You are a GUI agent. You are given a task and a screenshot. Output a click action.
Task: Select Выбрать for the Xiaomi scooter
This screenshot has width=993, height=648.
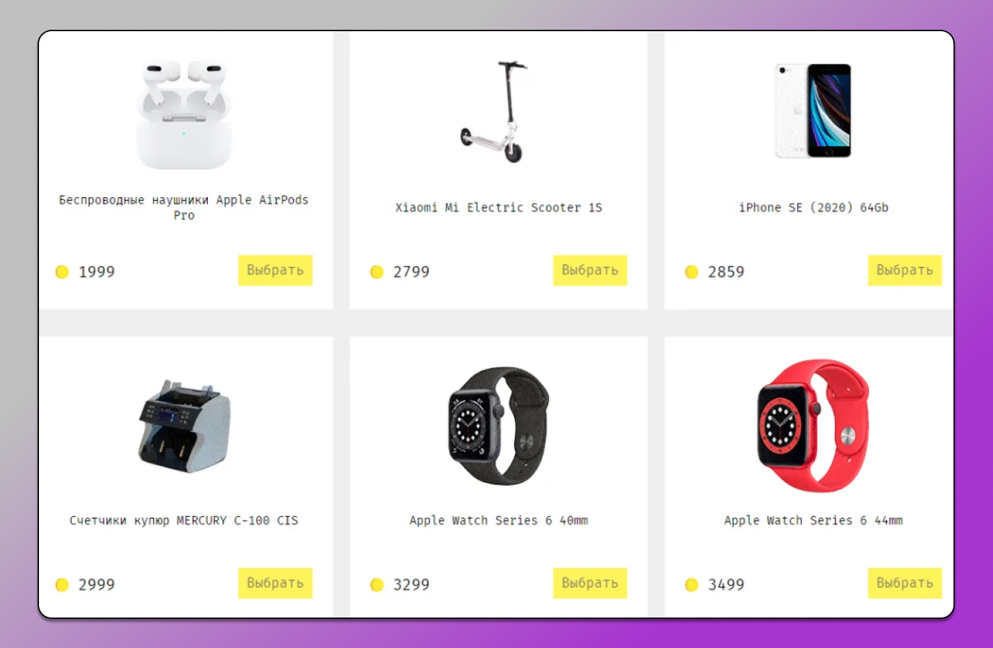coord(590,270)
